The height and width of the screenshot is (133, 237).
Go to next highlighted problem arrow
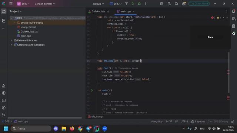coord(227,18)
